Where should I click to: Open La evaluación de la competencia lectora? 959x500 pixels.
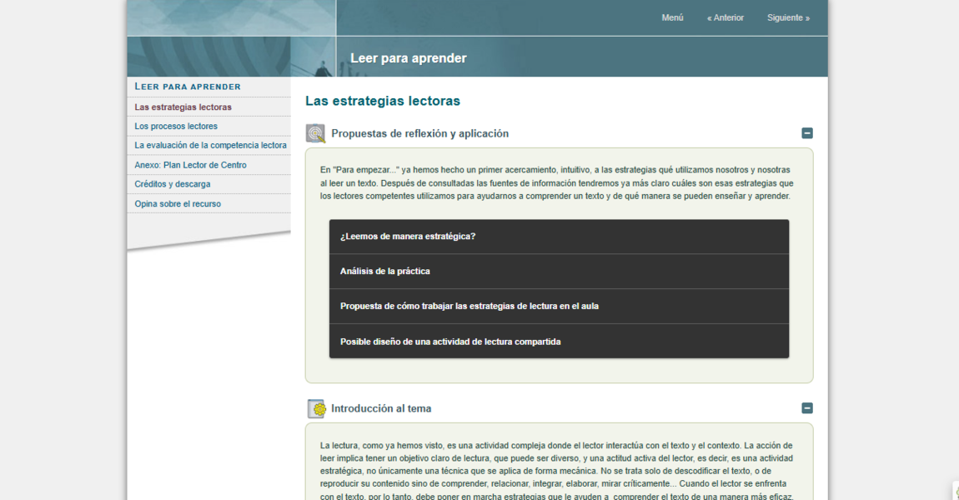[210, 146]
